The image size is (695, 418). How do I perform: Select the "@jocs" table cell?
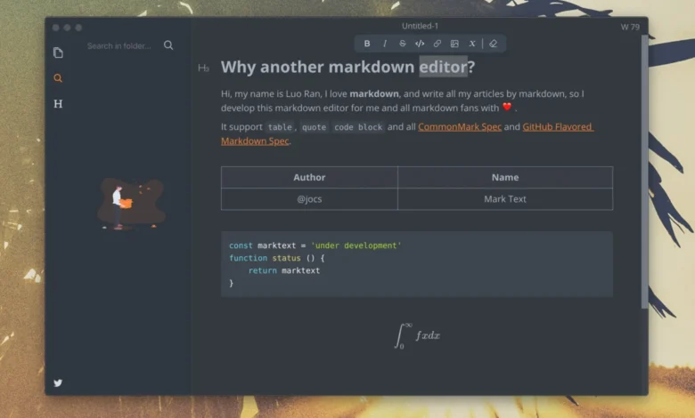[x=309, y=199]
